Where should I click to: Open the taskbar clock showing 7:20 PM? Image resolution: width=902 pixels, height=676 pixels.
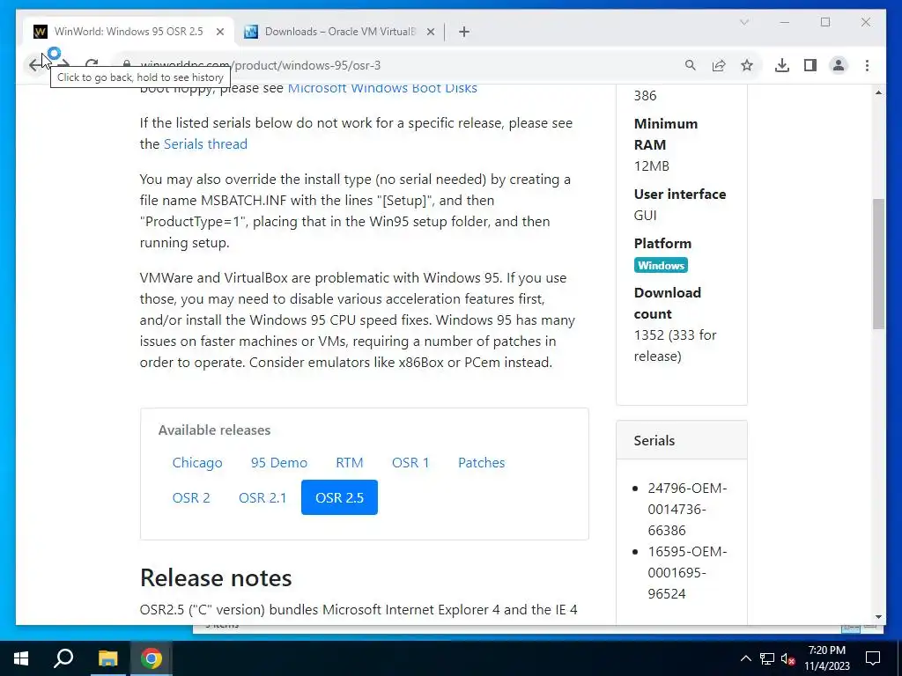coord(826,658)
